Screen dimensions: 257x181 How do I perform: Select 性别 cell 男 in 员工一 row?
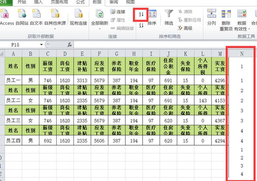[31, 80]
